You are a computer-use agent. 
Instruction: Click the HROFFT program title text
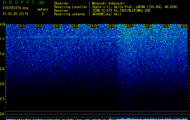[19, 2]
